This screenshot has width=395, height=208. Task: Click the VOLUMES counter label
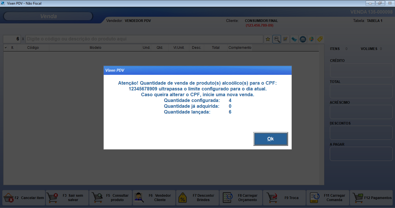(x=369, y=49)
